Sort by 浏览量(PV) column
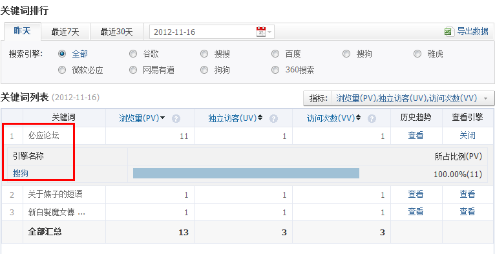The width and height of the screenshot is (495, 254). pyautogui.click(x=142, y=118)
